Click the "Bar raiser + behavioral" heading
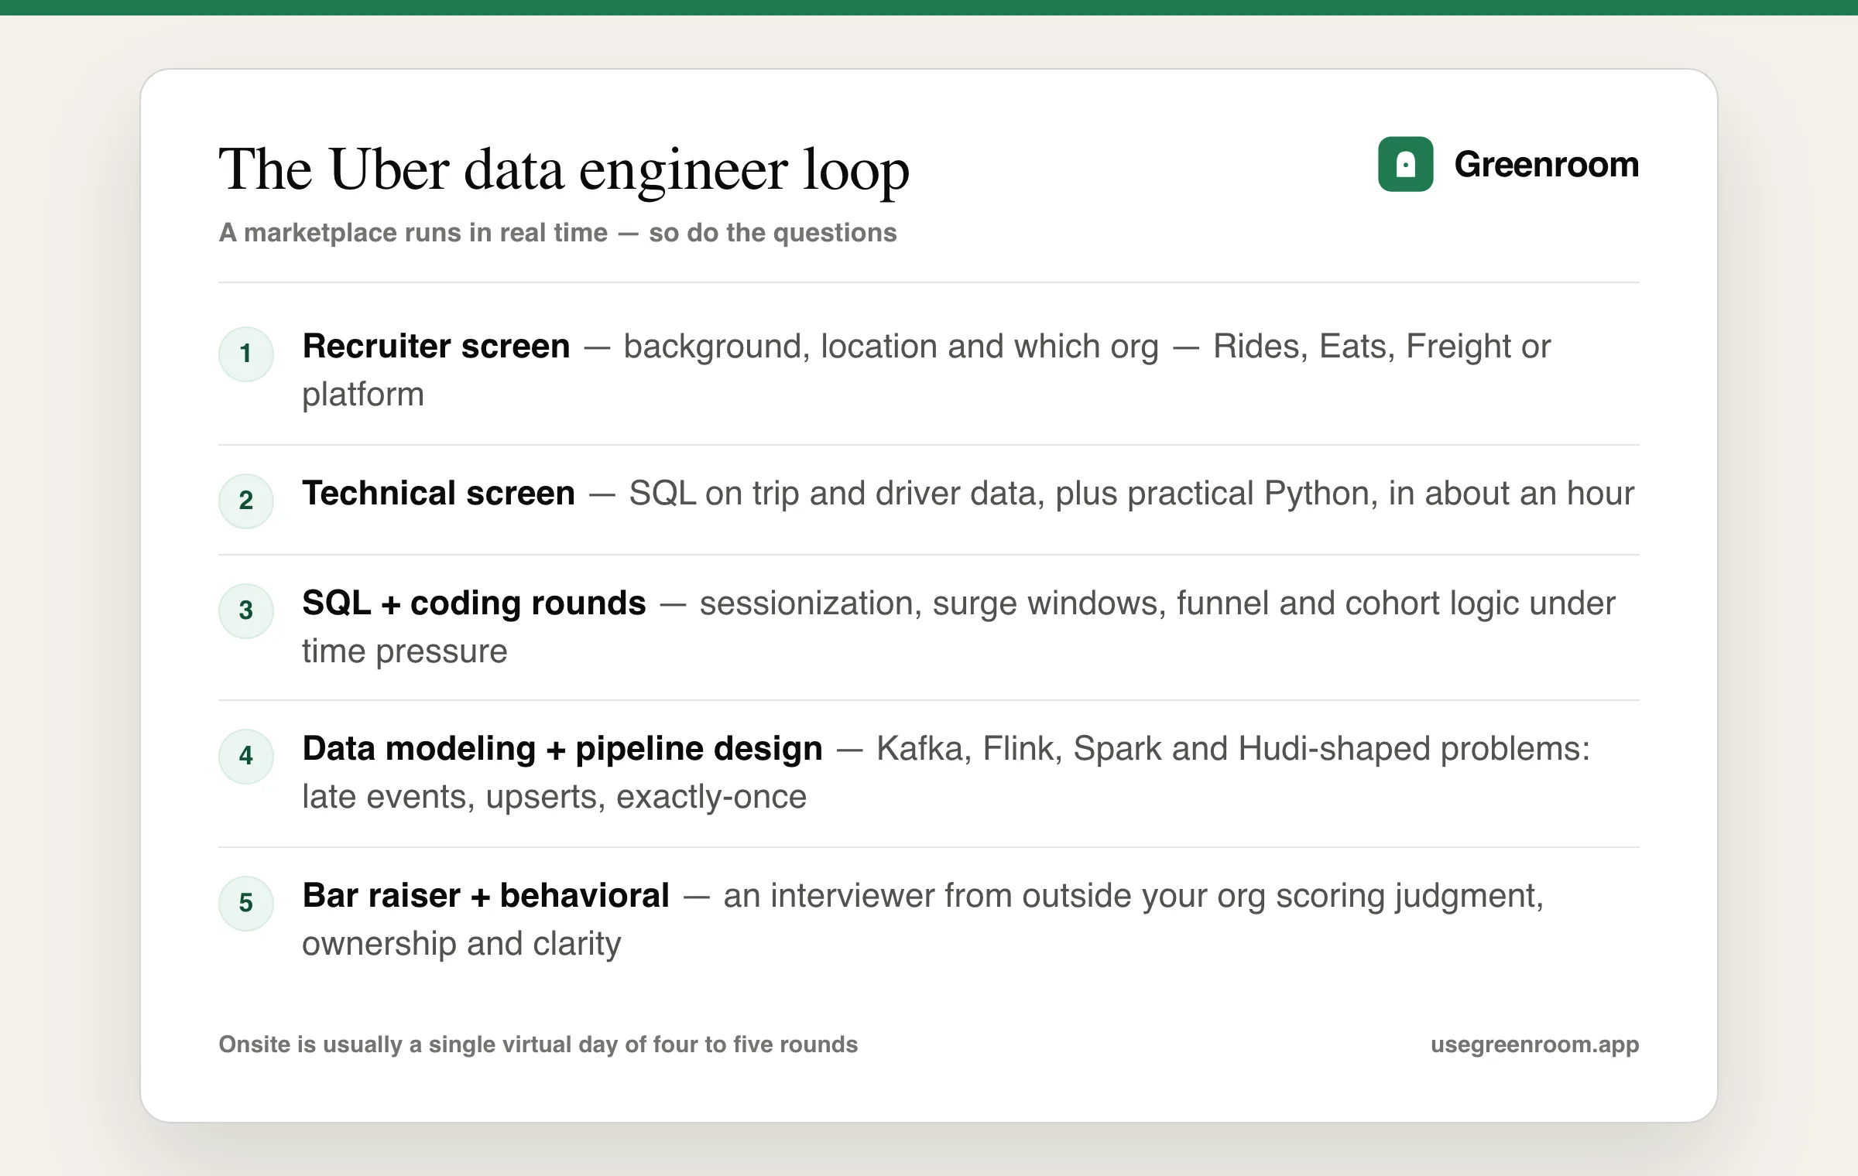Image resolution: width=1858 pixels, height=1176 pixels. pos(485,896)
